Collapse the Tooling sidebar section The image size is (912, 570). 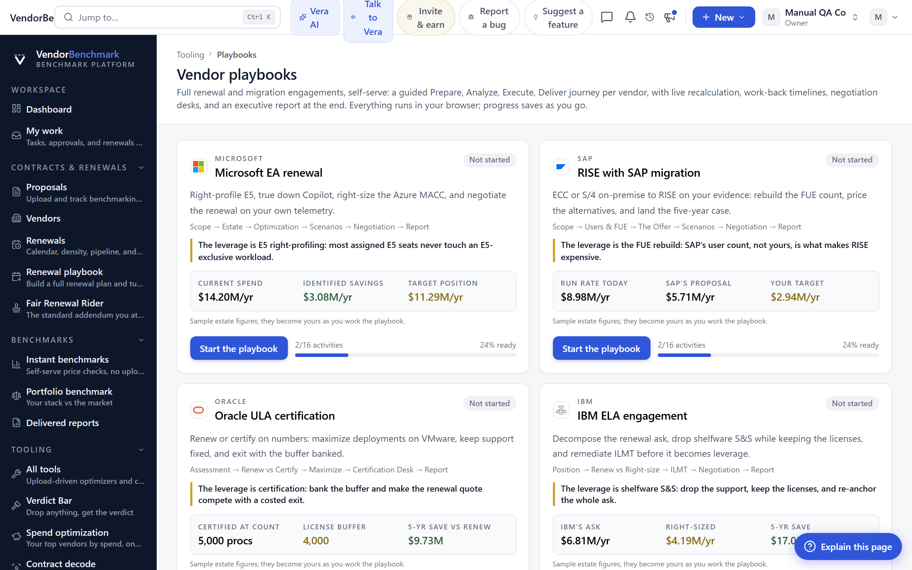point(141,449)
